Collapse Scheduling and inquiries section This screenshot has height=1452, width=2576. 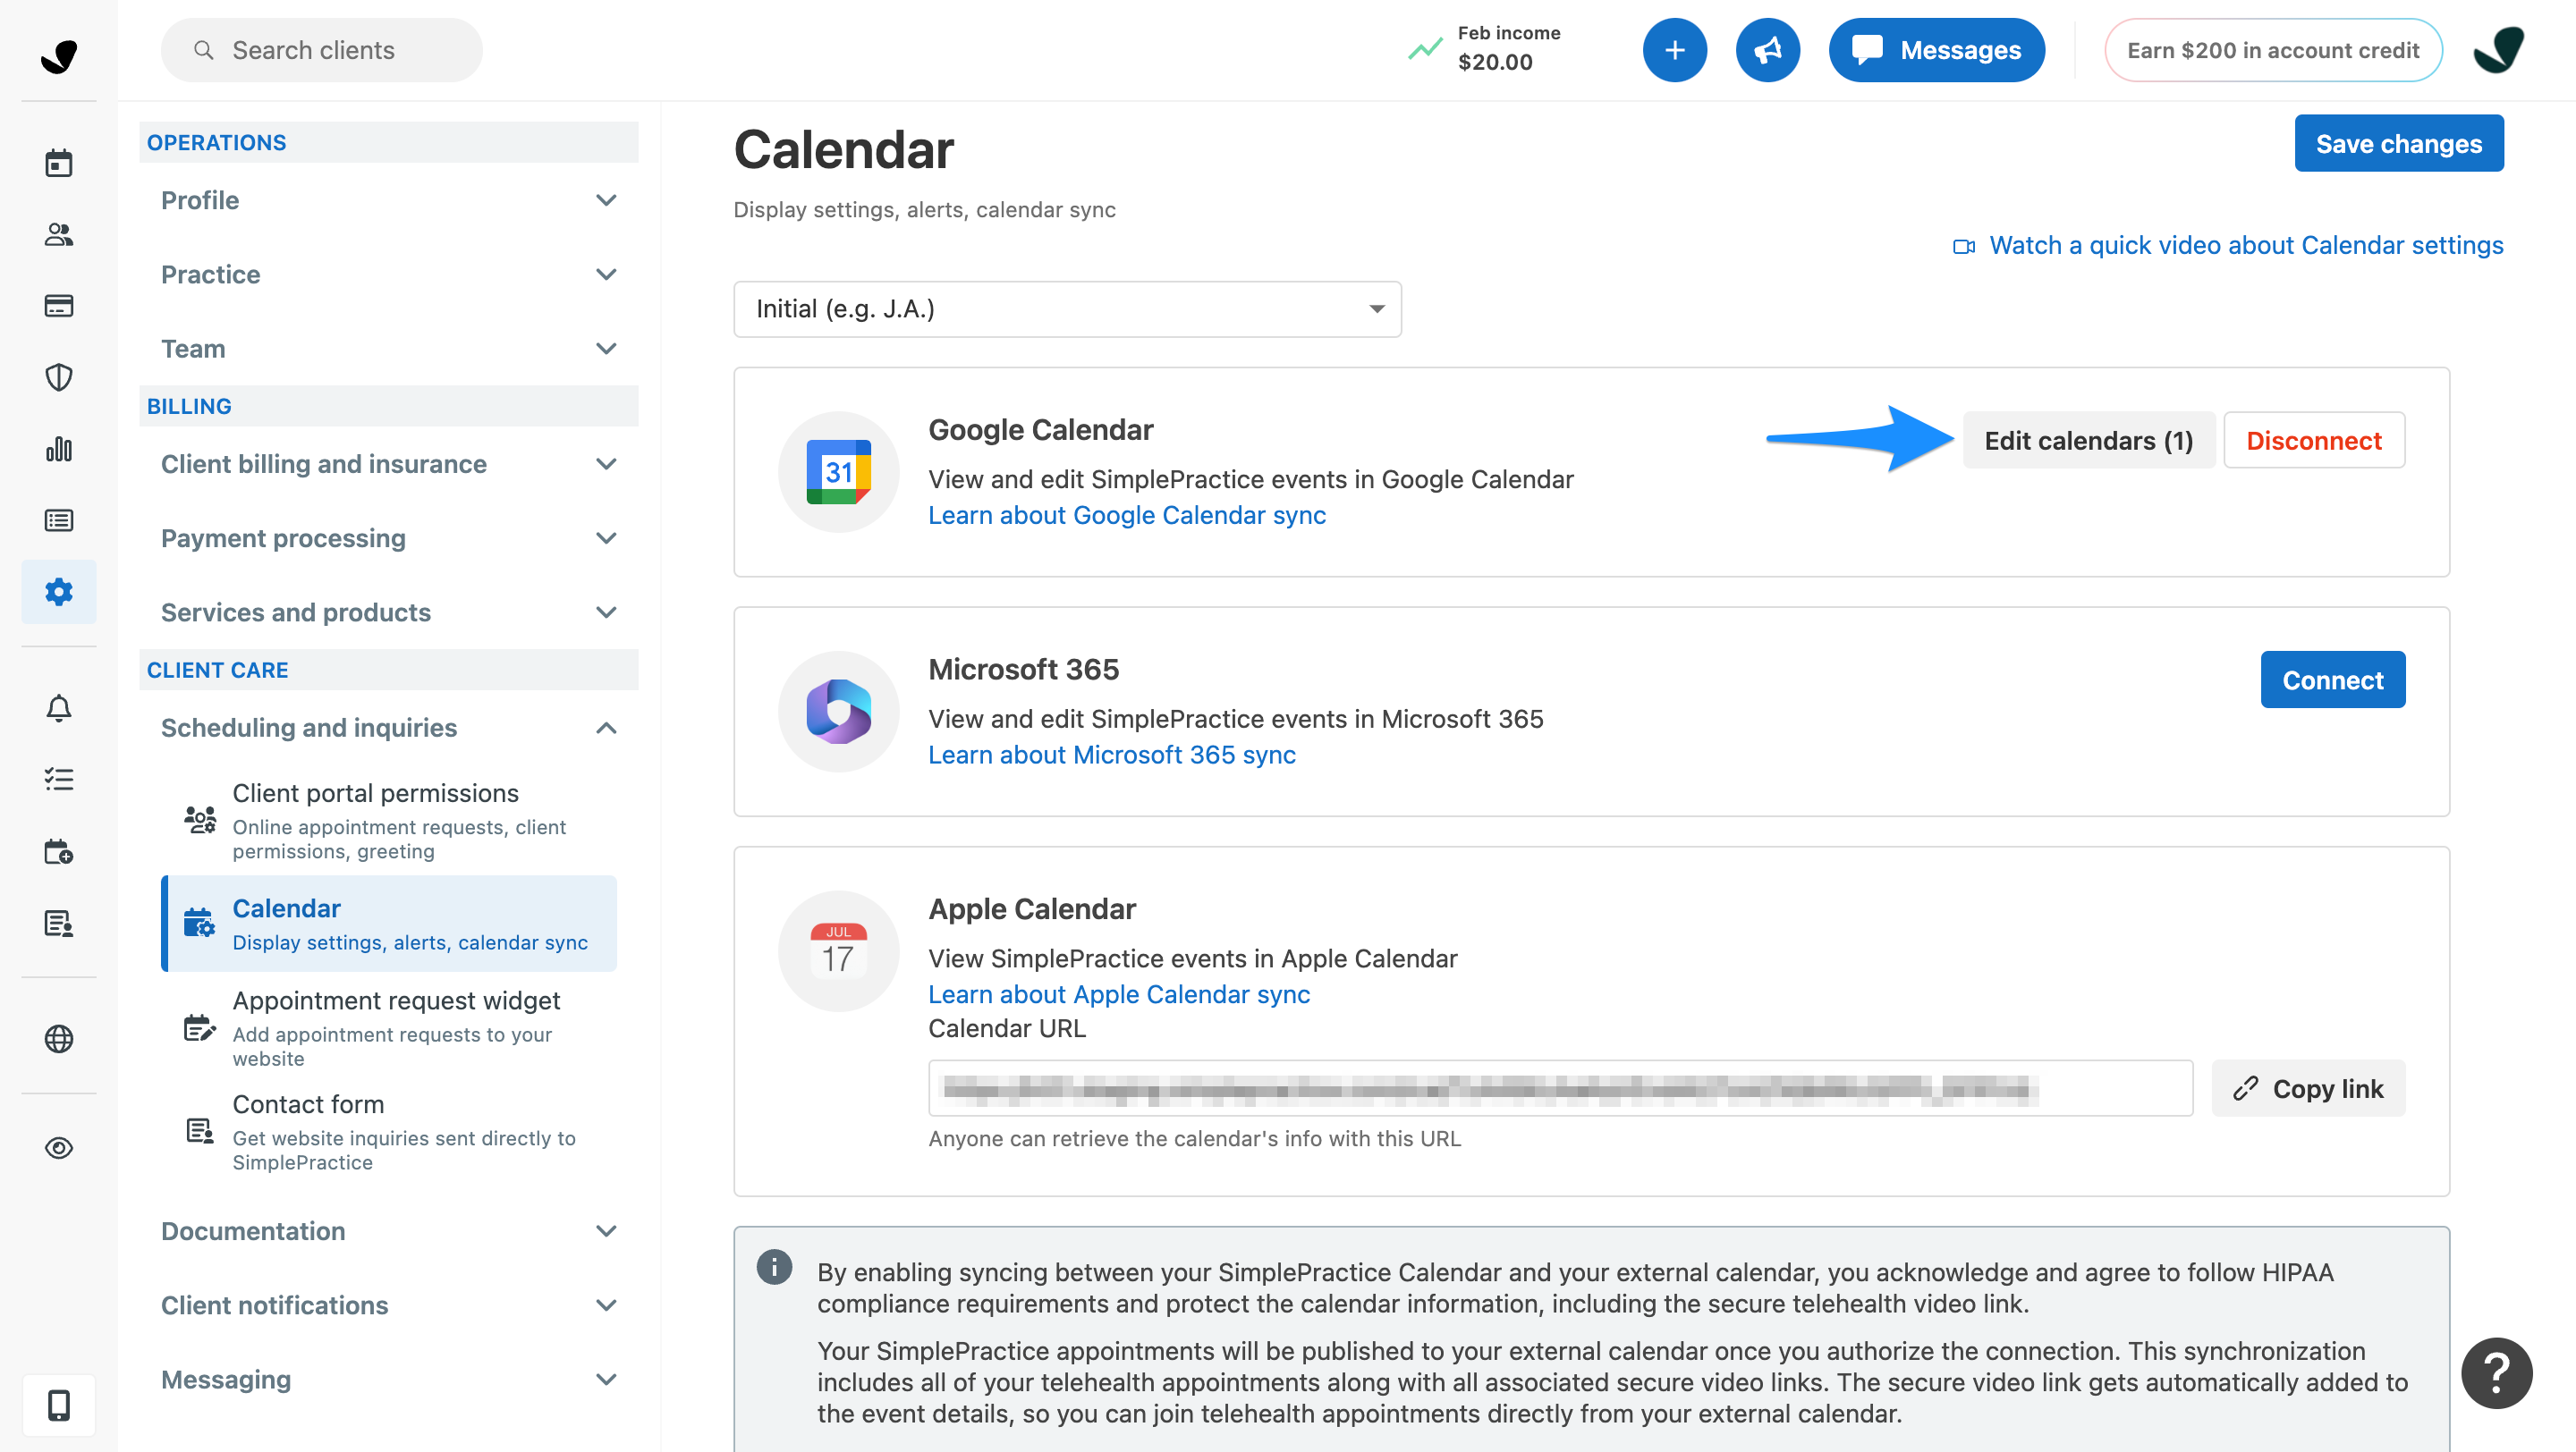(388, 728)
